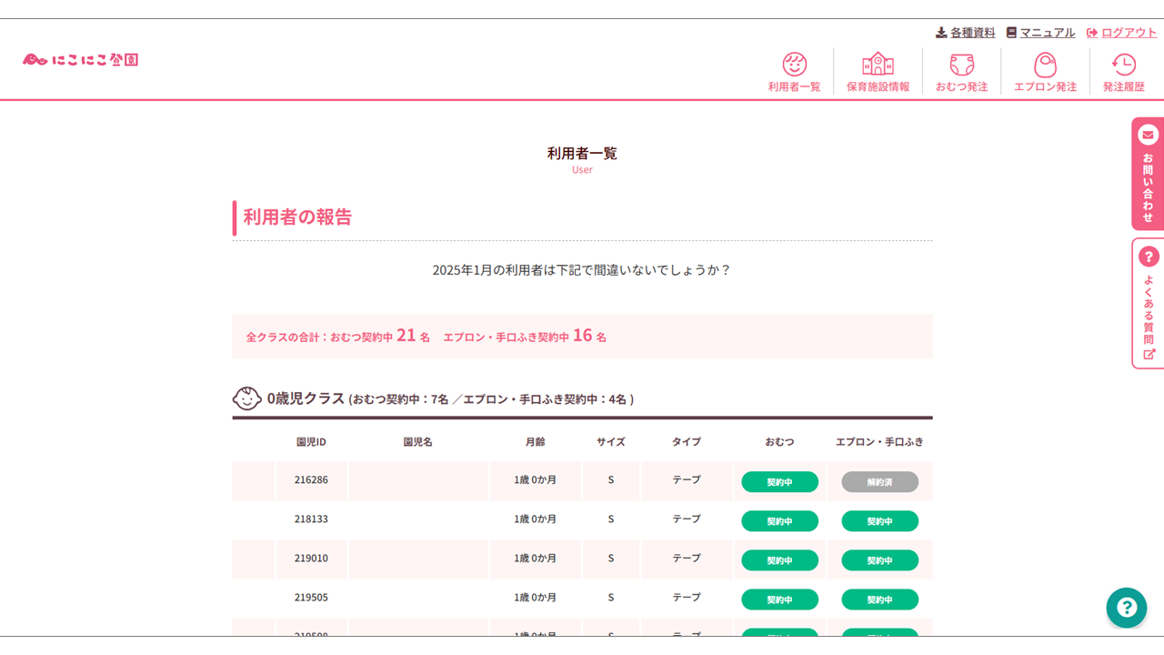This screenshot has width=1164, height=655.
Task: Click the logout icon beside ログアウト
Action: pos(1090,33)
